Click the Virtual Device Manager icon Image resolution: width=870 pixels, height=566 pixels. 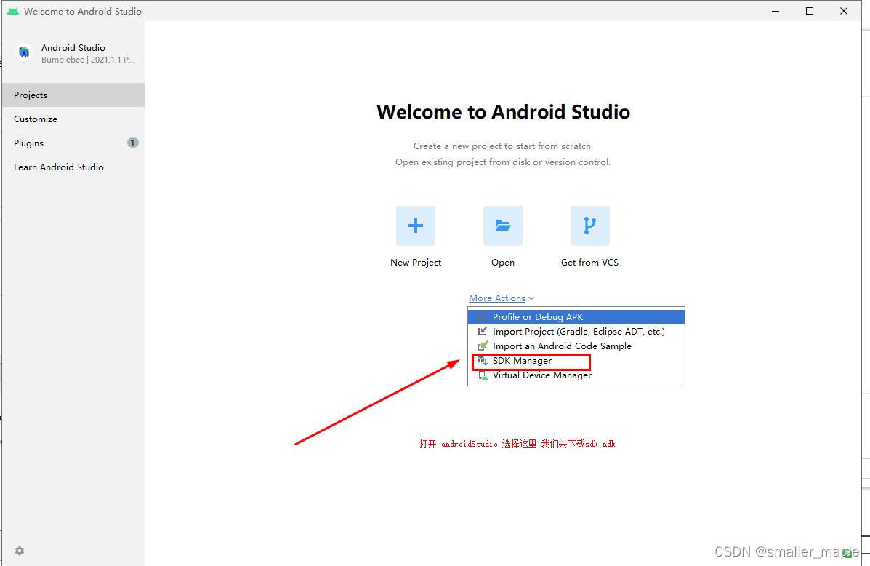click(x=482, y=375)
